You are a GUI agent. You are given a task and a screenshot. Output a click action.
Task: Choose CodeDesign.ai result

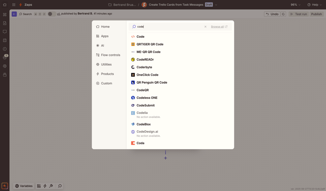180,134
